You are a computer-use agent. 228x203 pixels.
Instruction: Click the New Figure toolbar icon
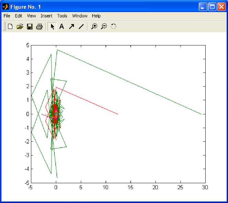(x=10, y=26)
